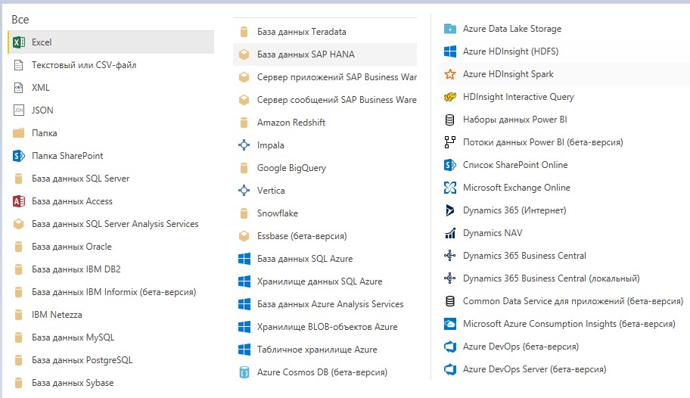Click the SharePoint Online list icon

coord(449,165)
